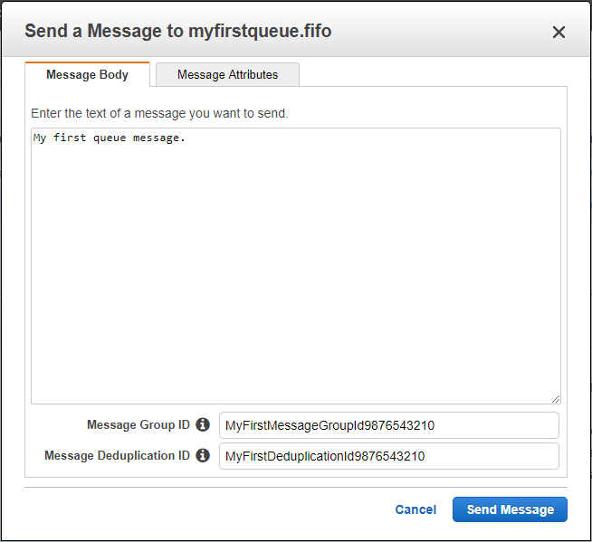The height and width of the screenshot is (542, 592).
Task: Click the Send Message button
Action: pos(510,509)
